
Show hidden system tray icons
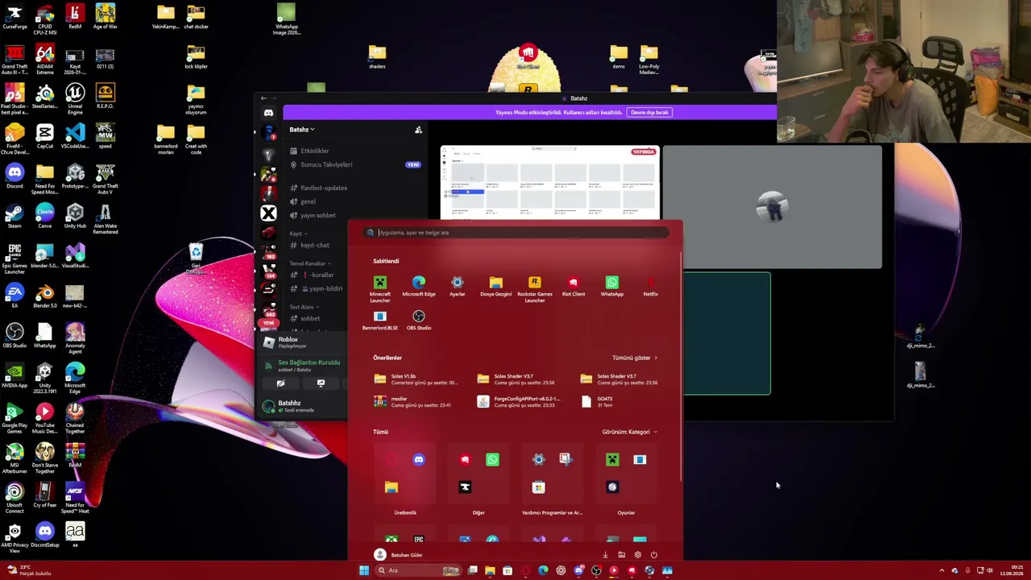point(942,570)
